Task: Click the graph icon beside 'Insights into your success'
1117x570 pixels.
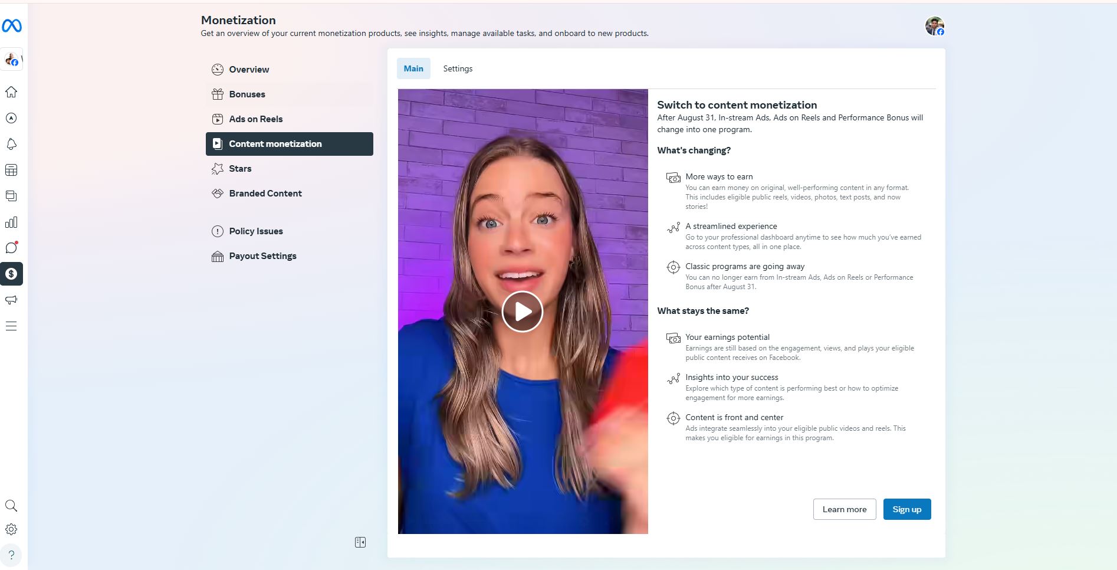Action: coord(674,378)
